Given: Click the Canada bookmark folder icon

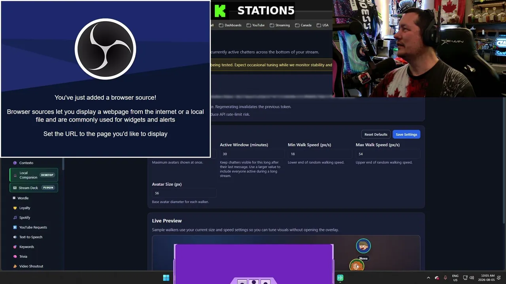Looking at the screenshot, I should point(297,25).
